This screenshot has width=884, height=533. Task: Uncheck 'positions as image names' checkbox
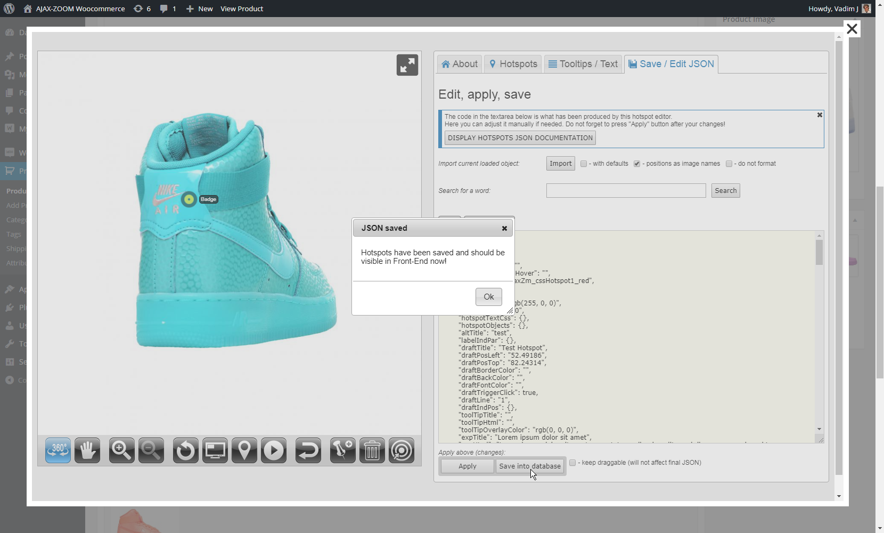(637, 164)
